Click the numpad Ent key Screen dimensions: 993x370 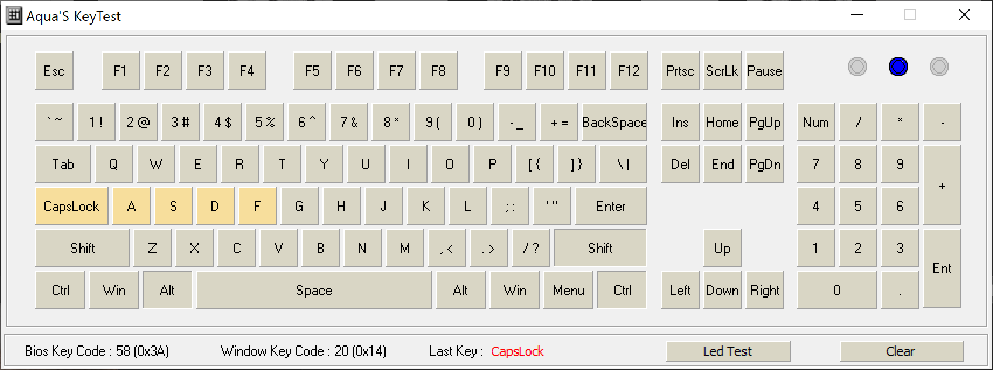tap(942, 268)
